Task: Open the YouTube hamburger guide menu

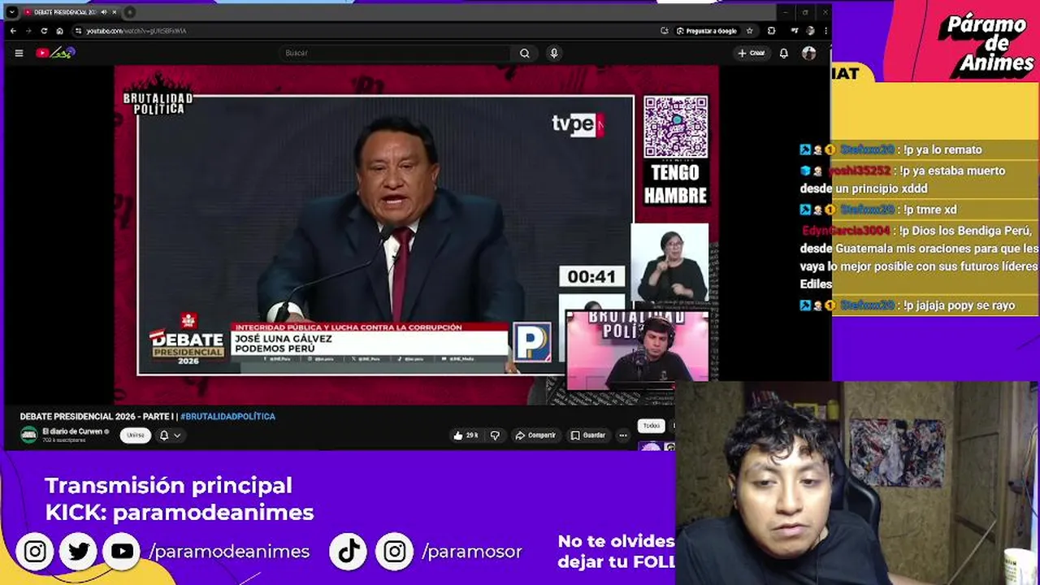Action: coord(19,53)
